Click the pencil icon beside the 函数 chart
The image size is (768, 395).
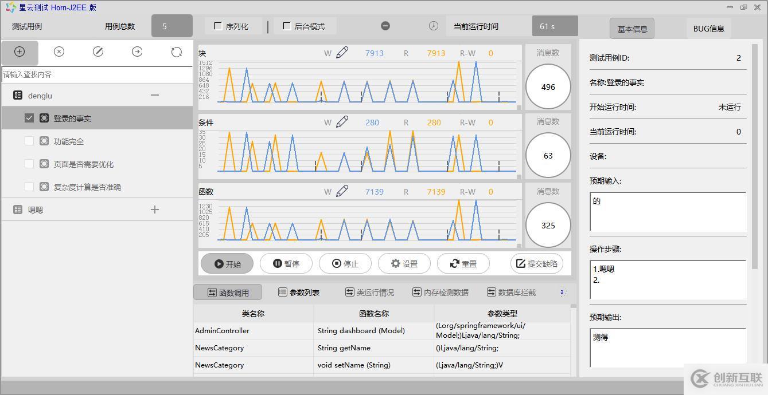341,191
